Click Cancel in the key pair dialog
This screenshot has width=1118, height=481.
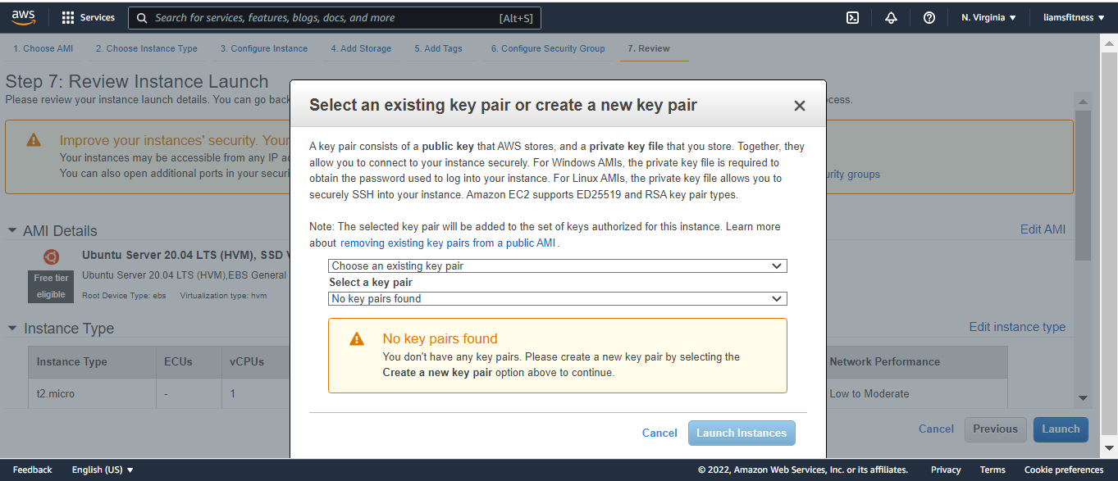tap(659, 433)
